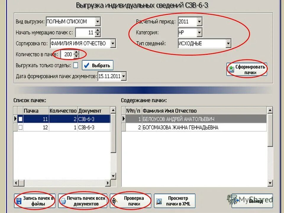This screenshot has width=284, height=213.
Task: Click the printer icon on Печать пачек всех документов
Action: click(x=63, y=201)
